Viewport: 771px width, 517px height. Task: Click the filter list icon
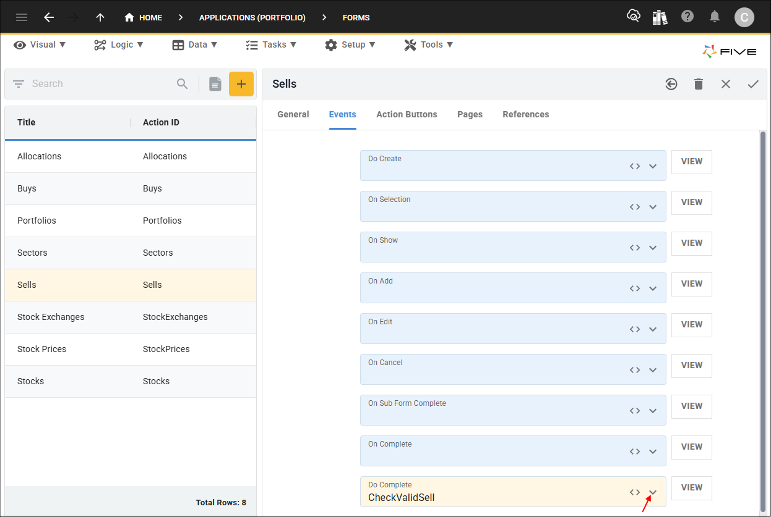coord(19,84)
